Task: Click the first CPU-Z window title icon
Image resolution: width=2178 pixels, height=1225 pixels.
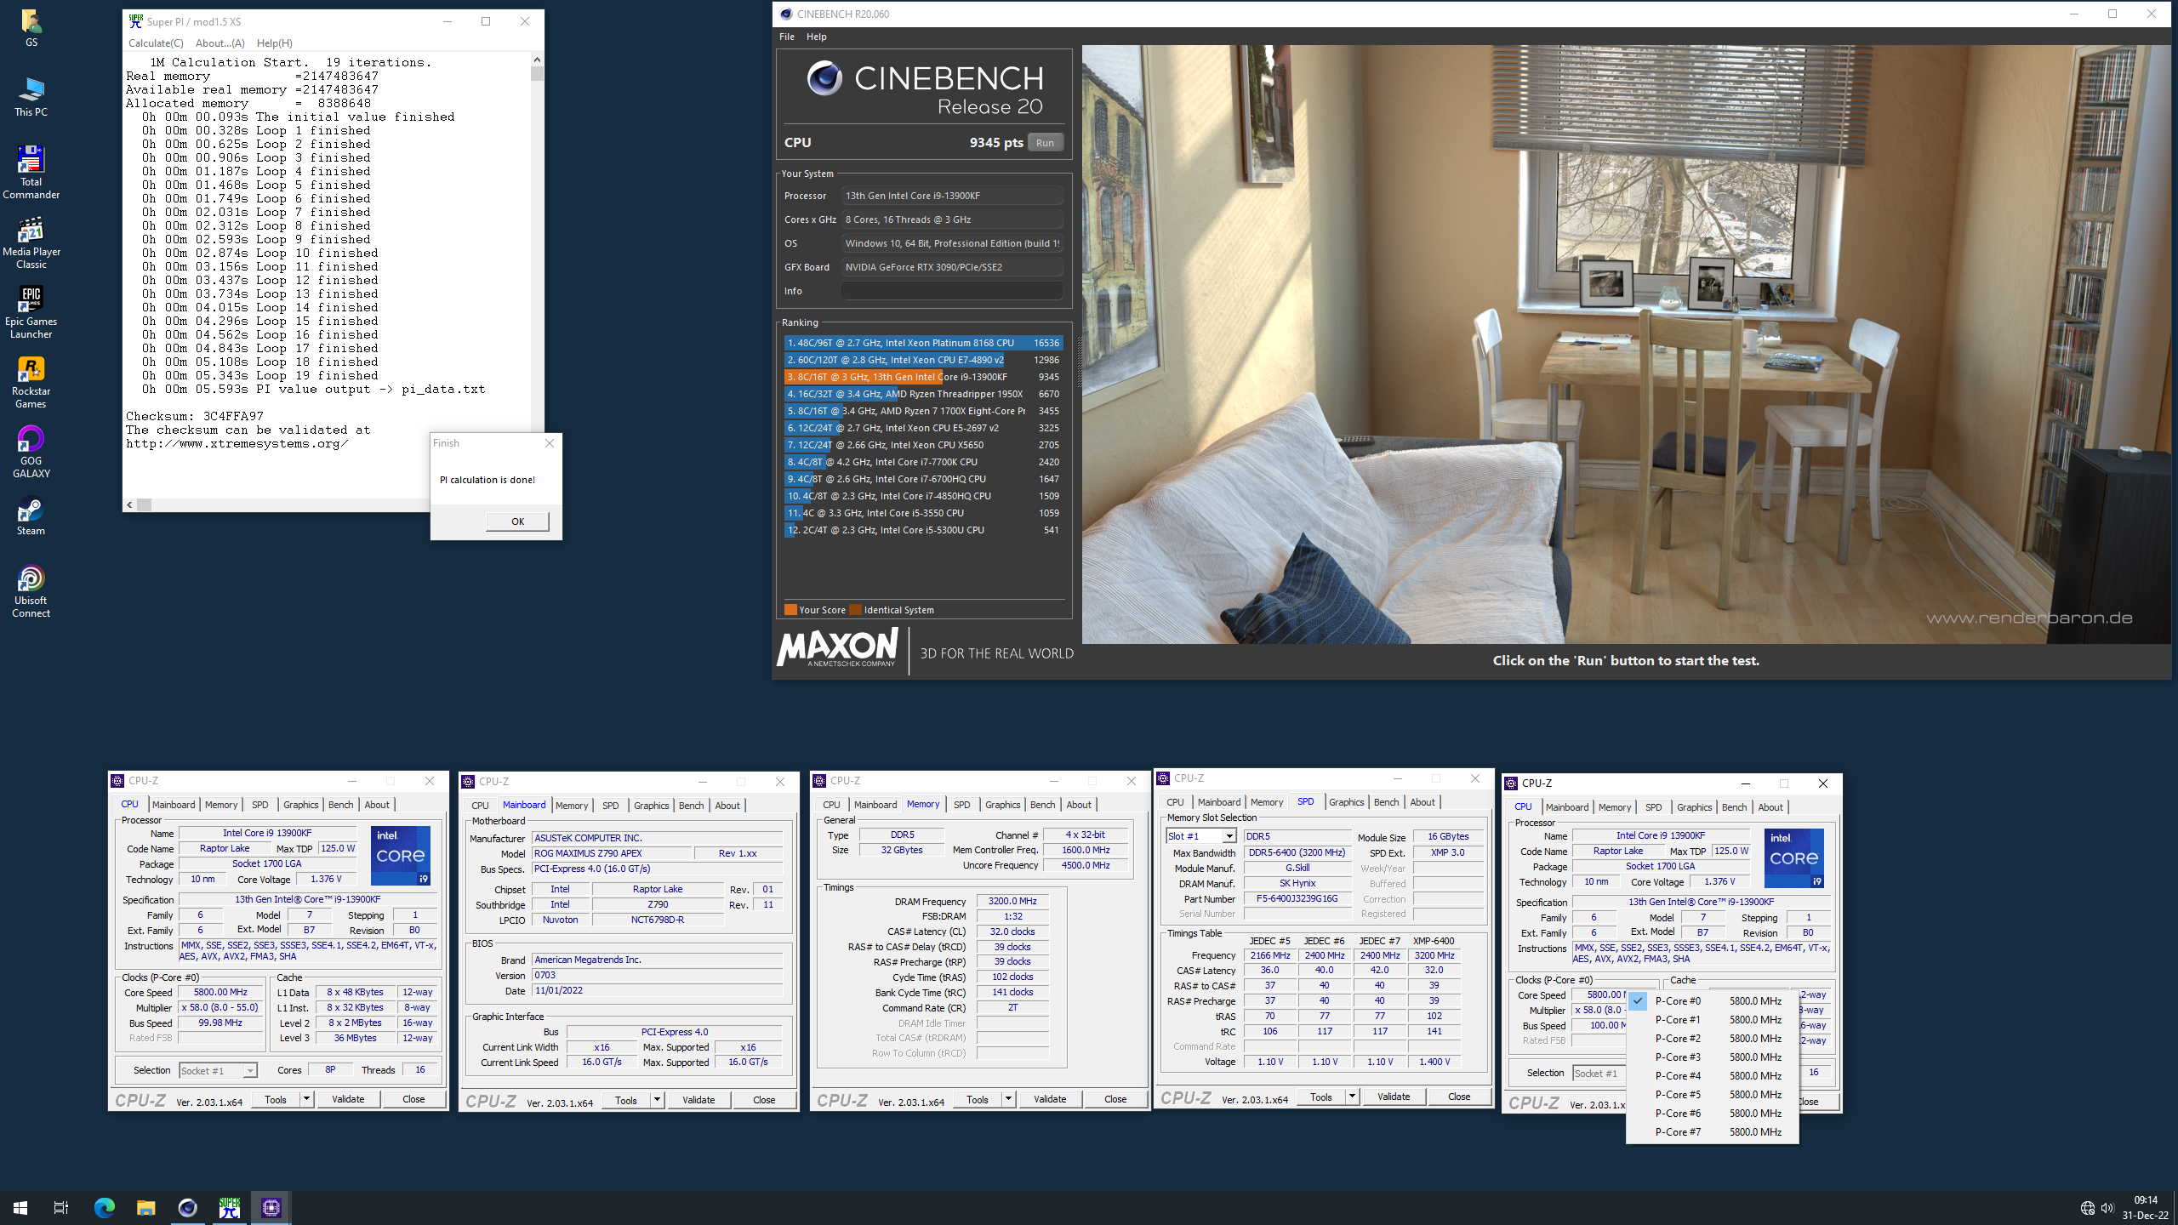Action: pyautogui.click(x=118, y=781)
